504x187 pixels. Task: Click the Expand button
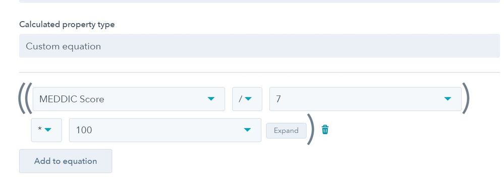286,130
